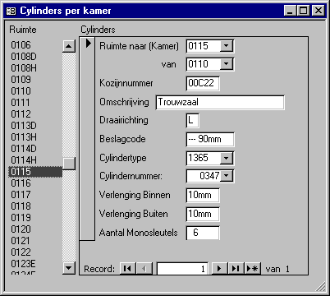Create new record with asterisk button
The image size is (330, 296).
(x=252, y=269)
